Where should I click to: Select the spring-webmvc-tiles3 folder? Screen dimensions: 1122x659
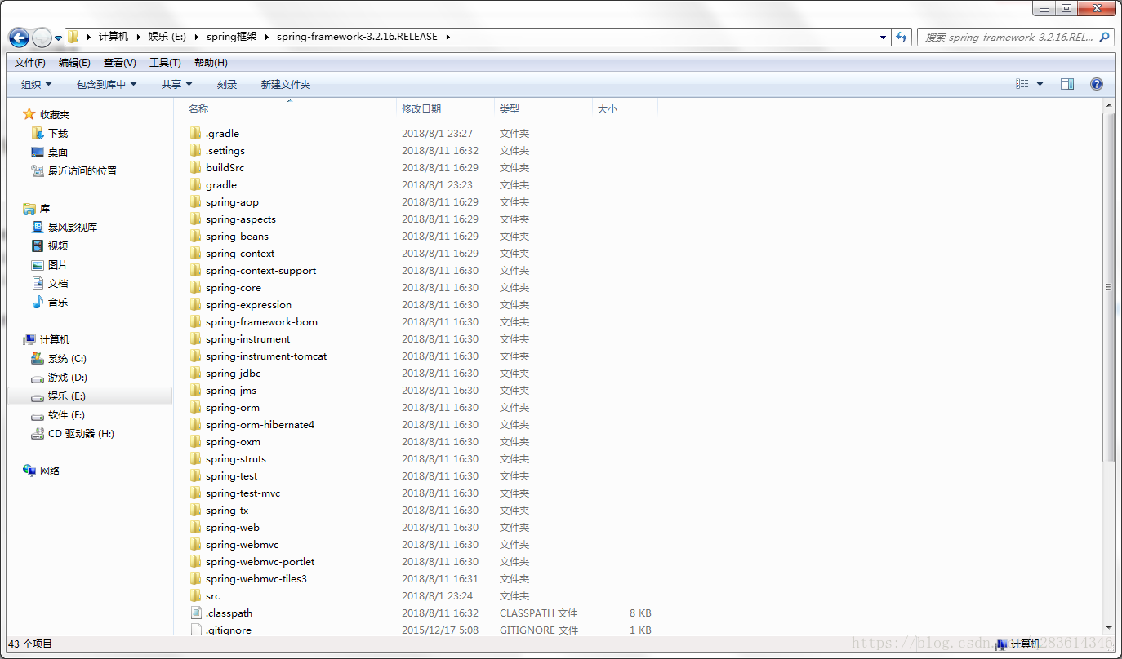tap(247, 578)
